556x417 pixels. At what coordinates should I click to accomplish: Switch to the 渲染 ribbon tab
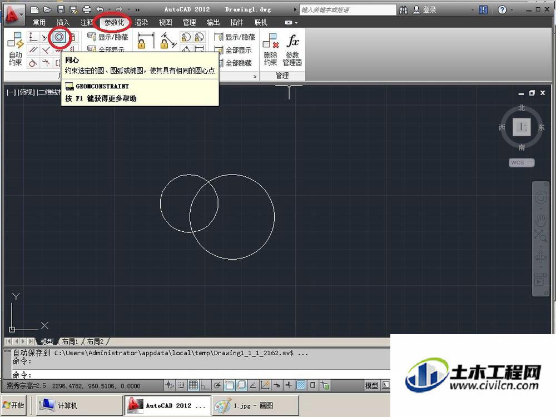141,22
